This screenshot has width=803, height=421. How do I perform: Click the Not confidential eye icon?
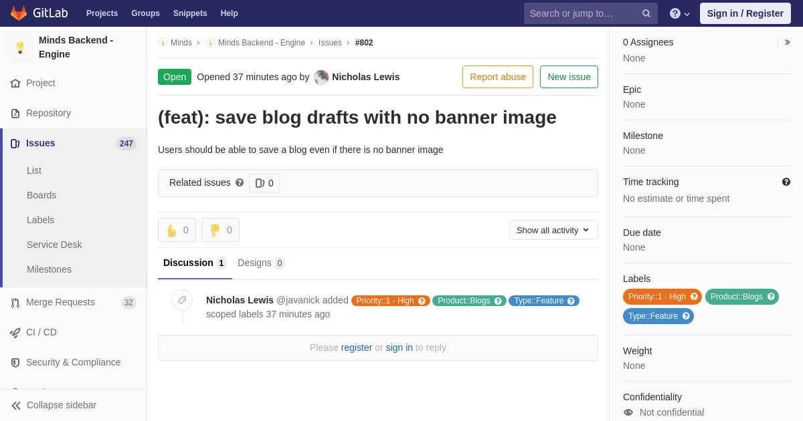(628, 412)
